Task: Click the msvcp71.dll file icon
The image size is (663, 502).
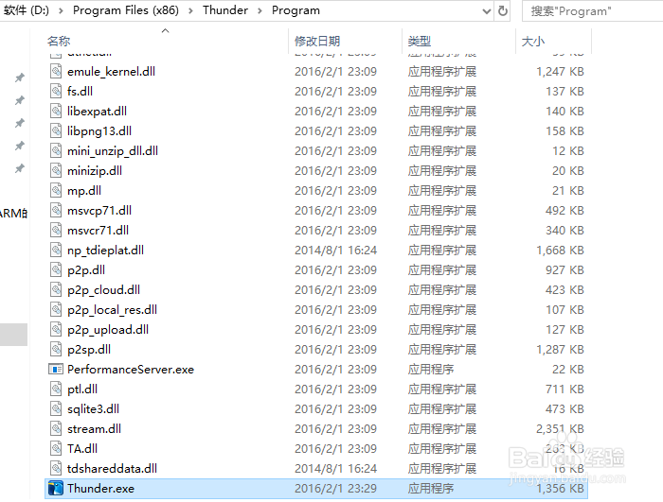Action: (56, 210)
